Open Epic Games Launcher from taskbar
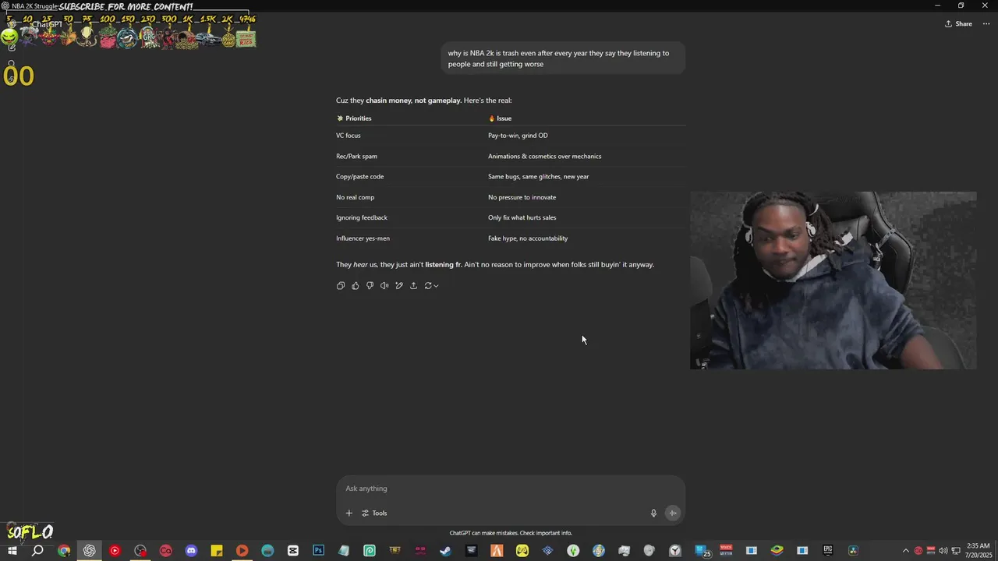Screen dimensions: 998x561 pos(828,550)
